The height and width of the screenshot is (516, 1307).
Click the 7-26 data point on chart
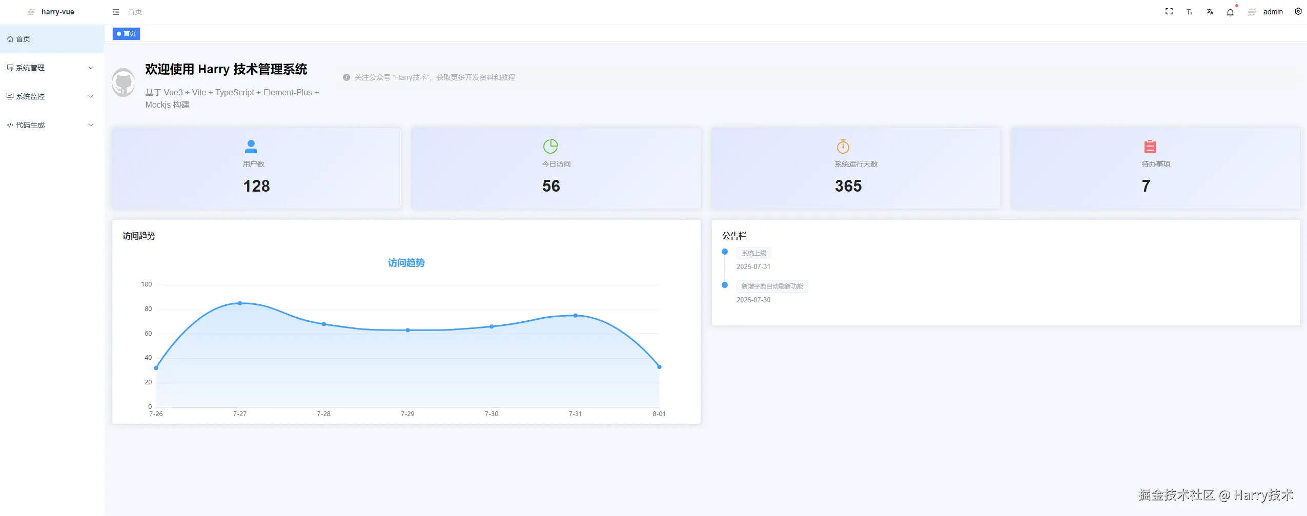[156, 368]
